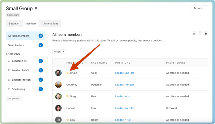Open Bruce's Leader: 2nd-3rd position link
The width and height of the screenshot is (215, 124).
[125, 73]
